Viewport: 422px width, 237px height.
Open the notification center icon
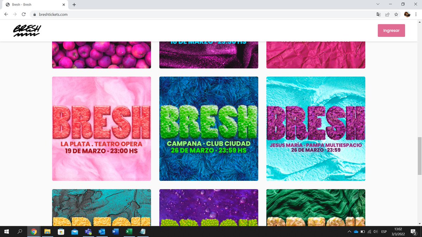click(x=414, y=231)
